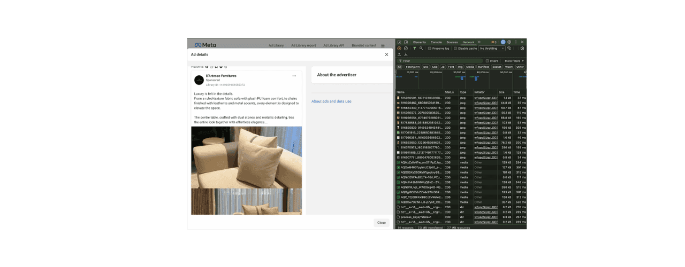Click the Facebook platform icon

(207, 67)
